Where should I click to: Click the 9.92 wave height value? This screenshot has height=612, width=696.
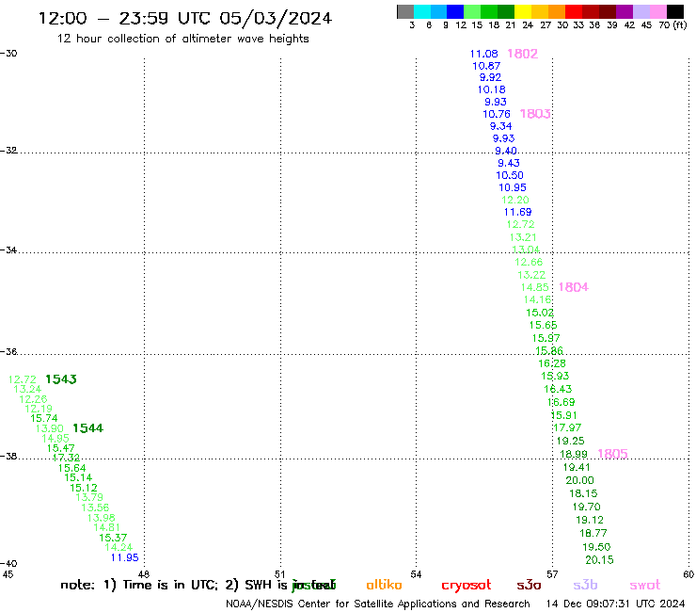tap(490, 78)
